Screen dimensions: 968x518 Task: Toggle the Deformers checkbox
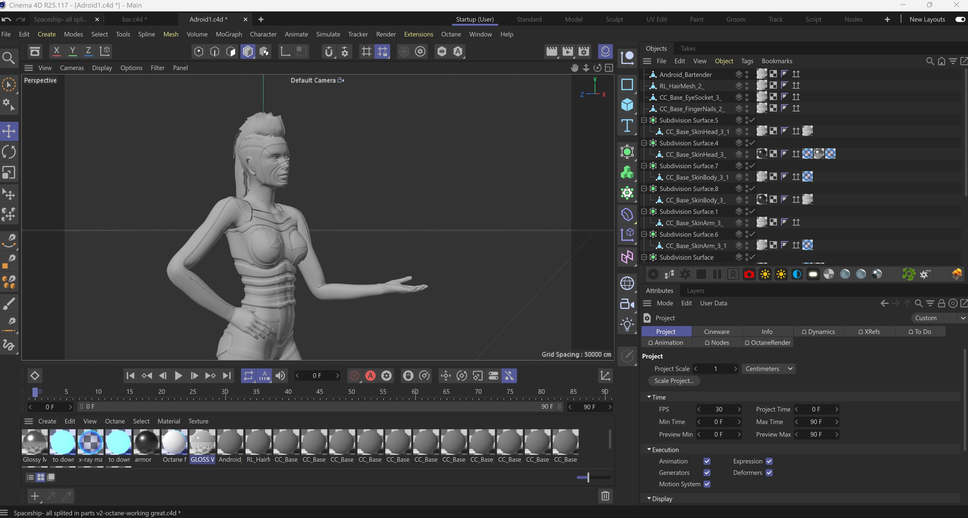[769, 473]
